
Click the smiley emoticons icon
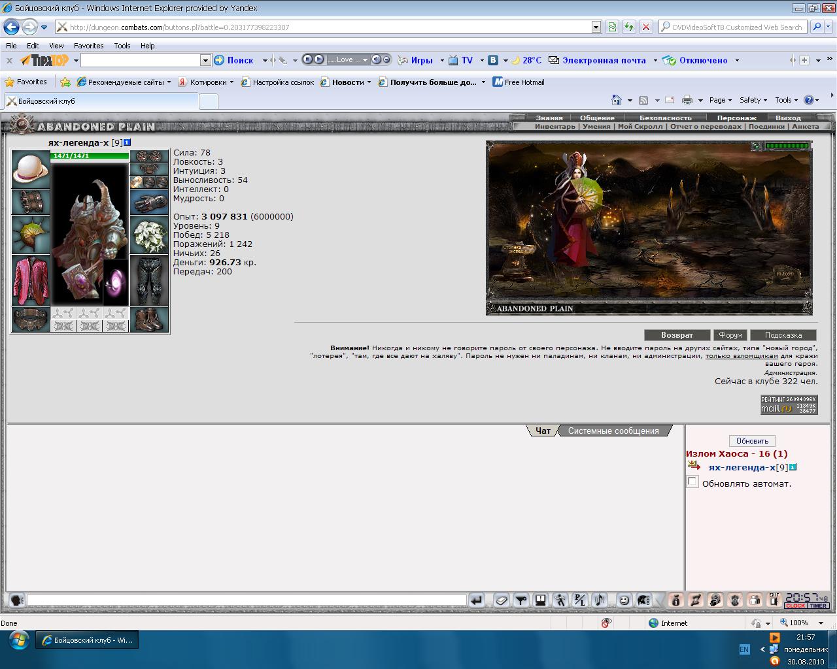coord(624,600)
